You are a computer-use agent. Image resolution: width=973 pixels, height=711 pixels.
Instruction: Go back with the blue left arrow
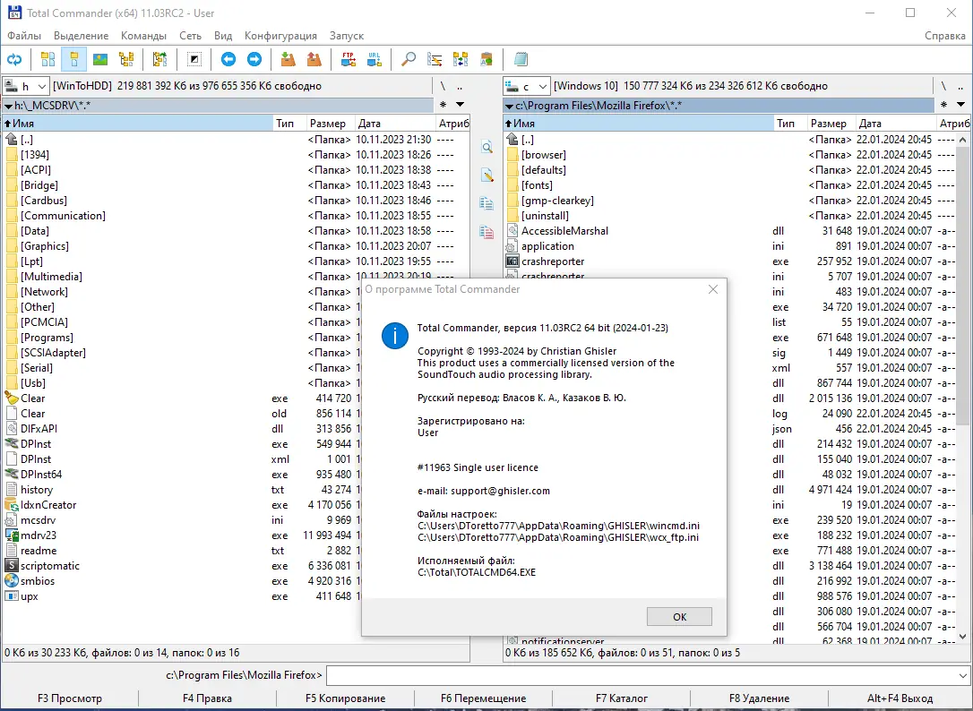(x=228, y=60)
